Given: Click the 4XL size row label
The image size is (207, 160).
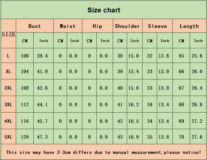Looking at the screenshot, I should (x=8, y=121).
